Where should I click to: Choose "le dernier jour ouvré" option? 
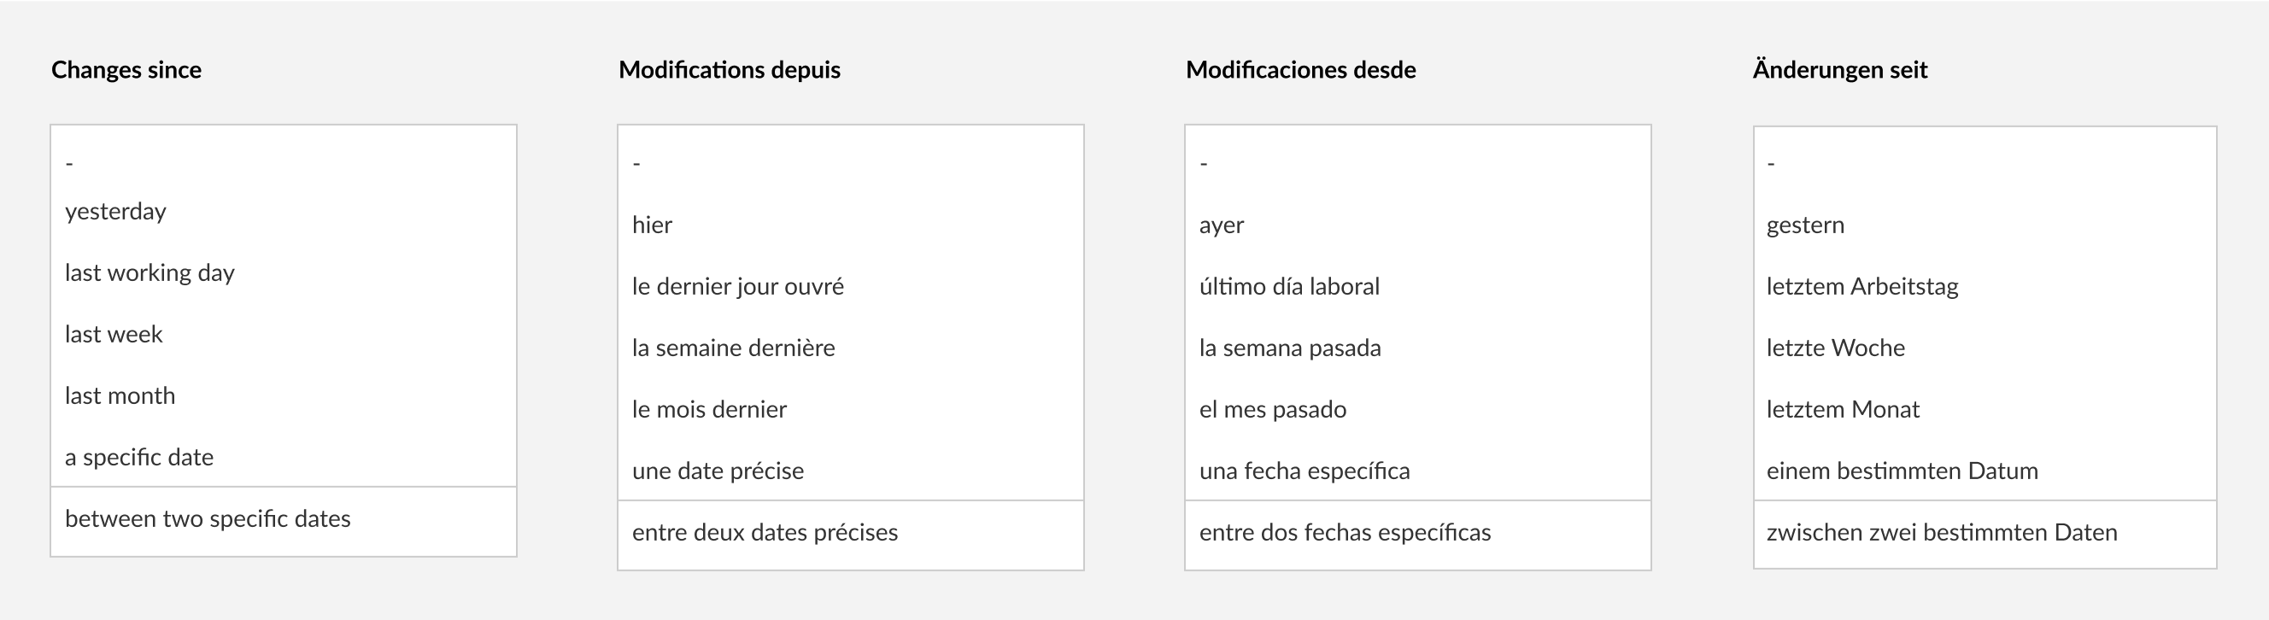739,285
